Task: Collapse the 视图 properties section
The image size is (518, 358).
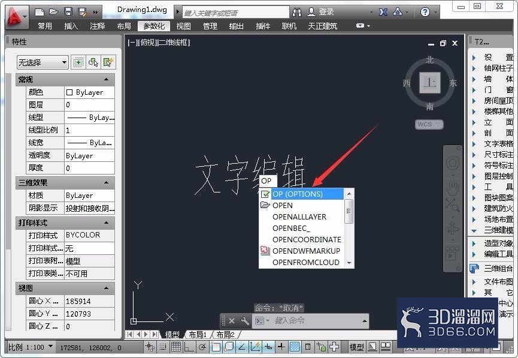Action: [x=106, y=288]
